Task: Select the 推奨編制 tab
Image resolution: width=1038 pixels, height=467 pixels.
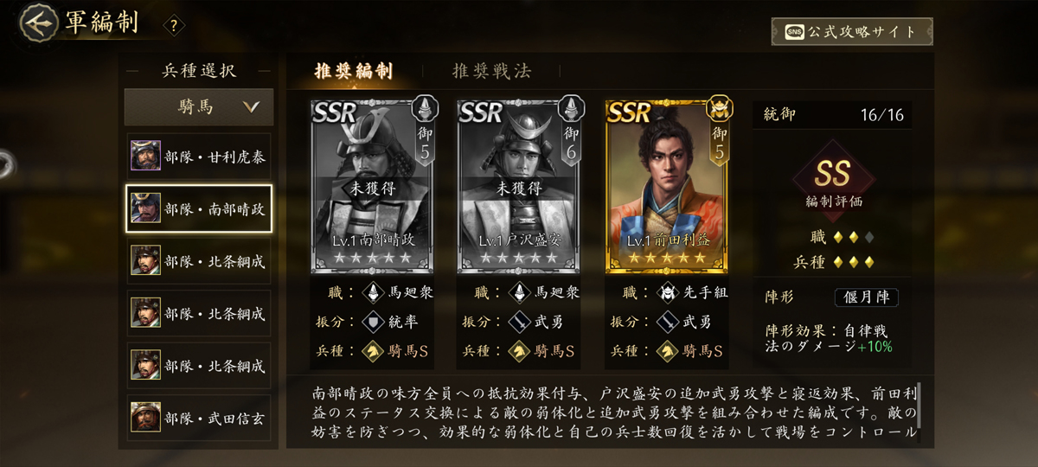Action: [x=353, y=72]
